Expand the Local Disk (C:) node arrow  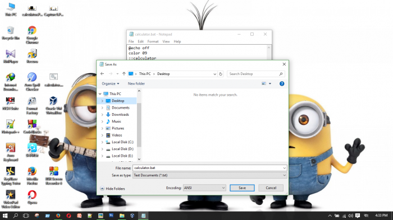pos(102,142)
